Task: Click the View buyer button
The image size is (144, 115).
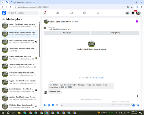Action: coord(67,33)
